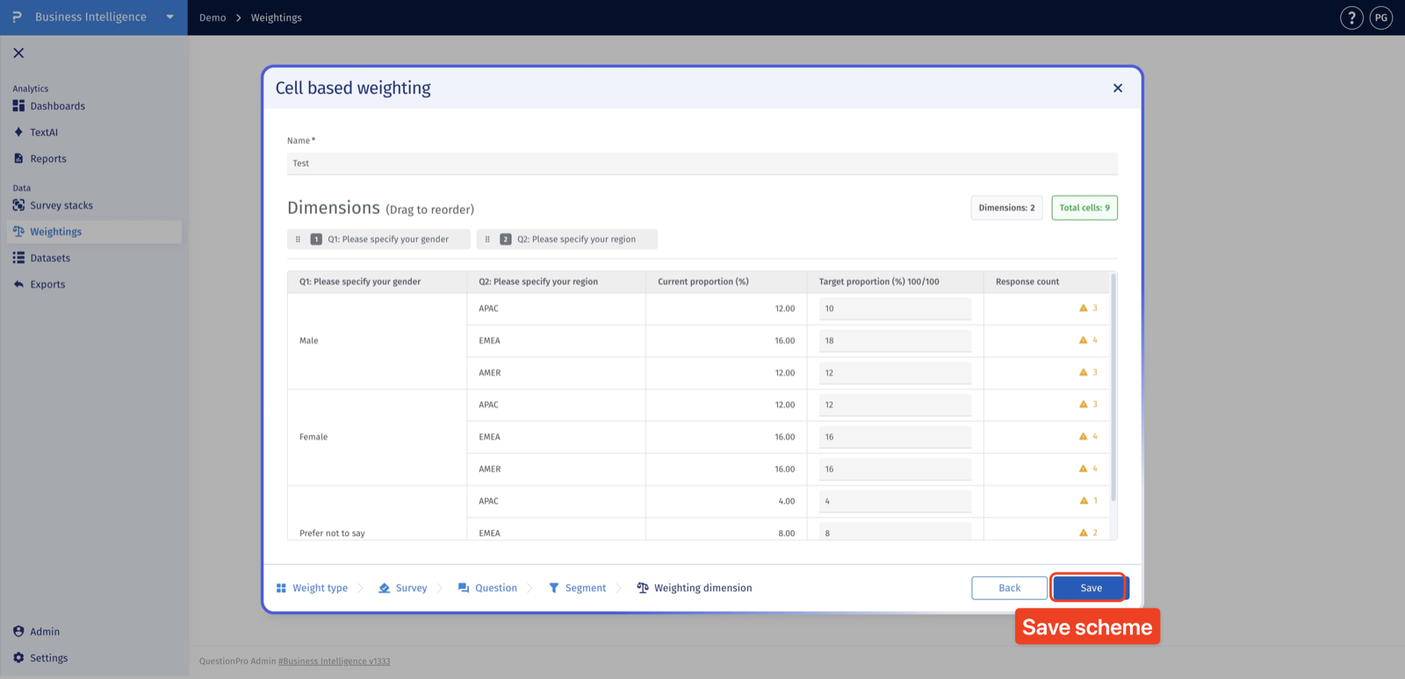Click the Weightings scale icon in sidebar

18,232
